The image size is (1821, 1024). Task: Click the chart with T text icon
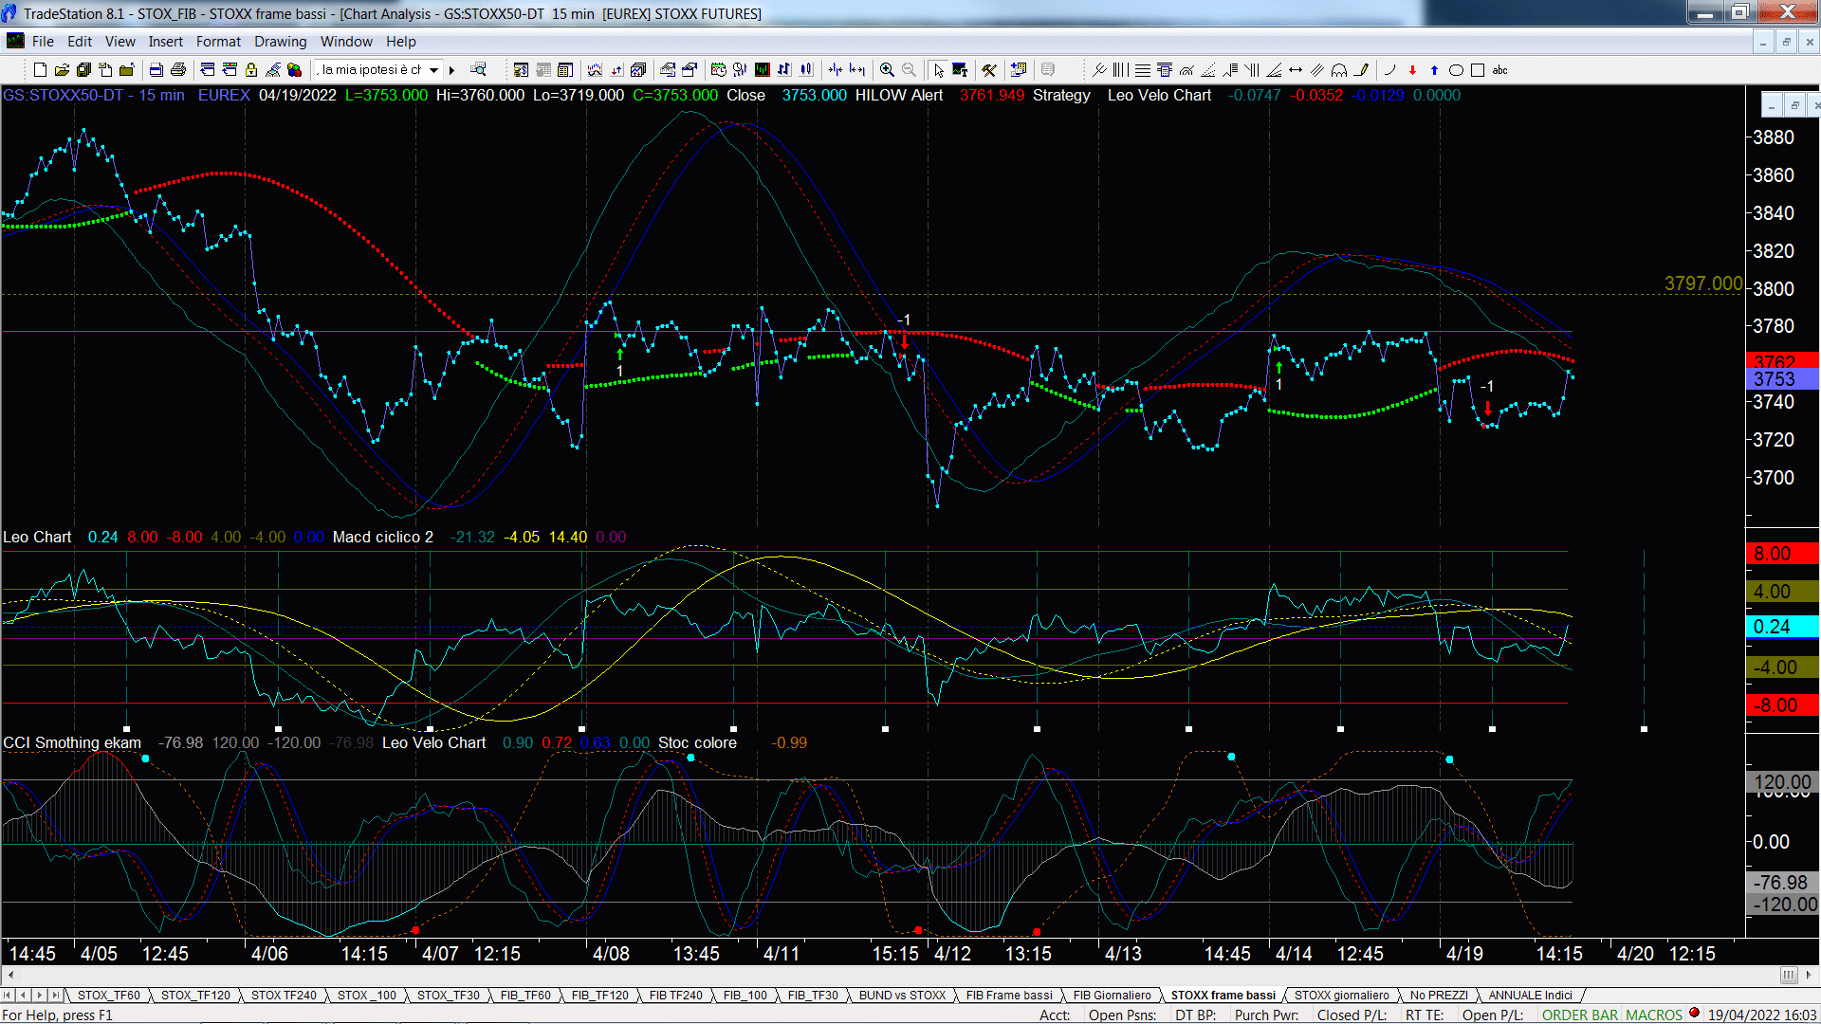pos(960,70)
